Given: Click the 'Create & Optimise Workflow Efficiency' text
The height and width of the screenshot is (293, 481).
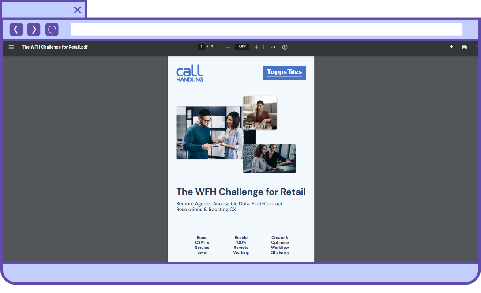Looking at the screenshot, I should (x=280, y=245).
